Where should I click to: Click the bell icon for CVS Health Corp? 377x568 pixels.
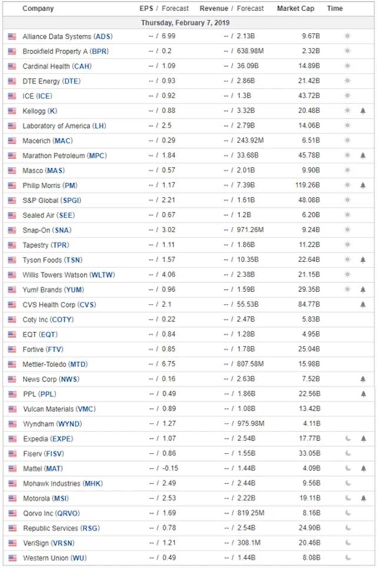(x=363, y=305)
